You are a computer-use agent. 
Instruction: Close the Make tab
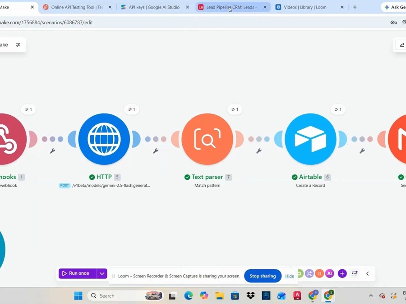tap(32, 7)
